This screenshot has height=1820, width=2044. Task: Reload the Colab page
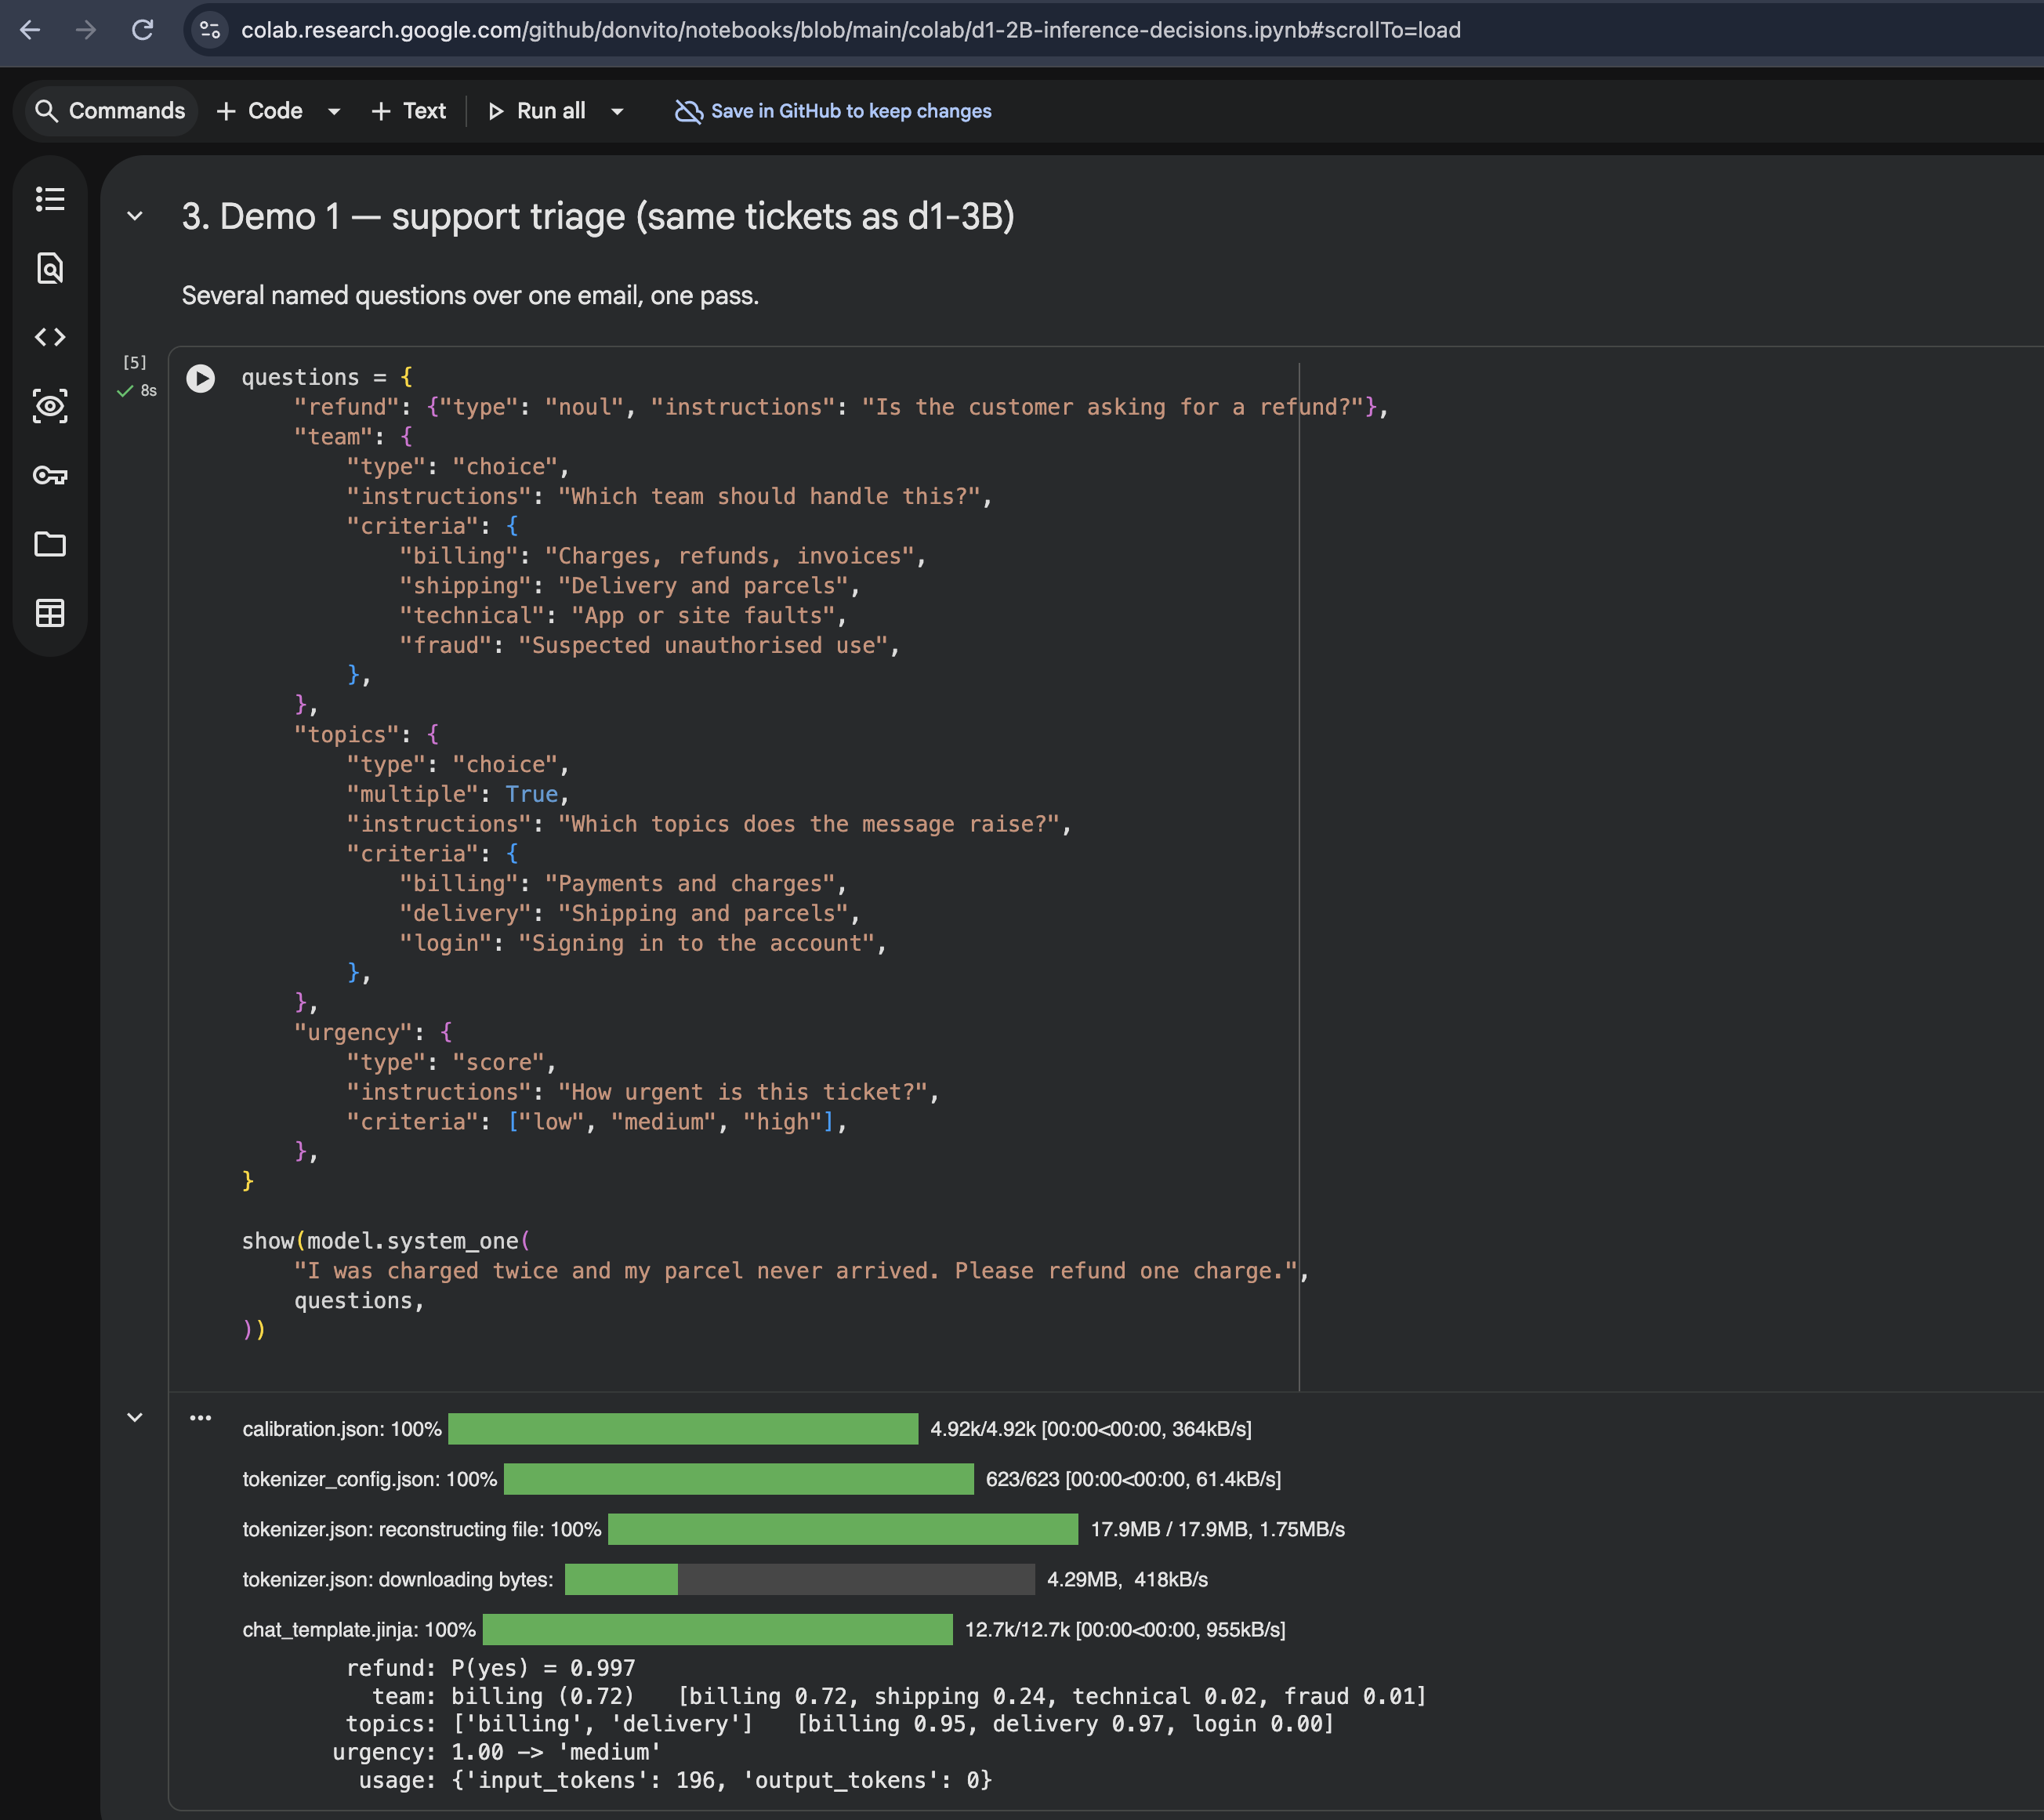point(143,30)
